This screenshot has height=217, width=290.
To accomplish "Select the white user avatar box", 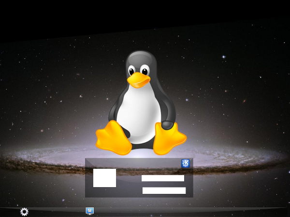I will coord(105,178).
